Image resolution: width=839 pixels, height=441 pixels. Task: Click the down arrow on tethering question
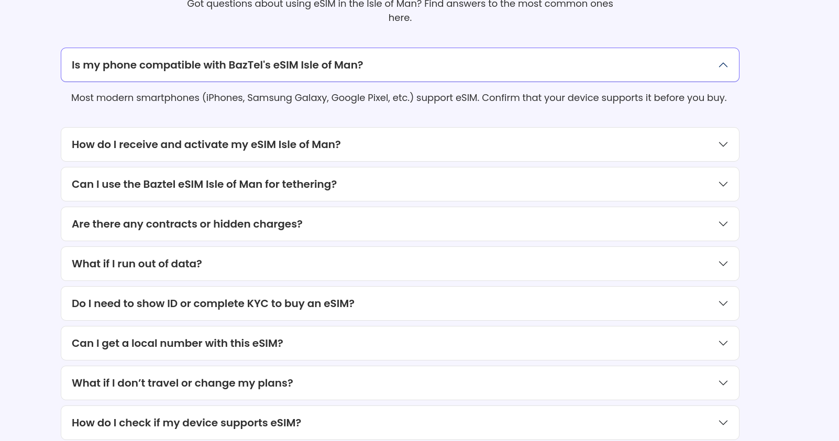723,184
